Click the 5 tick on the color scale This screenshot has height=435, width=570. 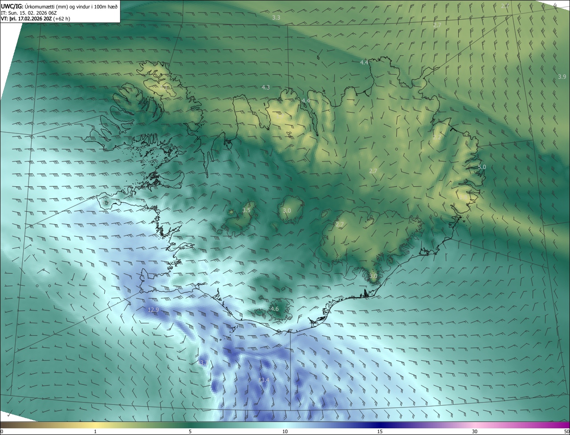[190, 431]
